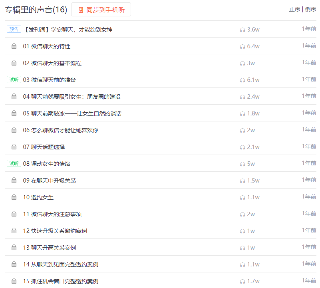Click the lock icon next to 10 邀约女生
This screenshot has width=320, height=288.
coord(14,197)
